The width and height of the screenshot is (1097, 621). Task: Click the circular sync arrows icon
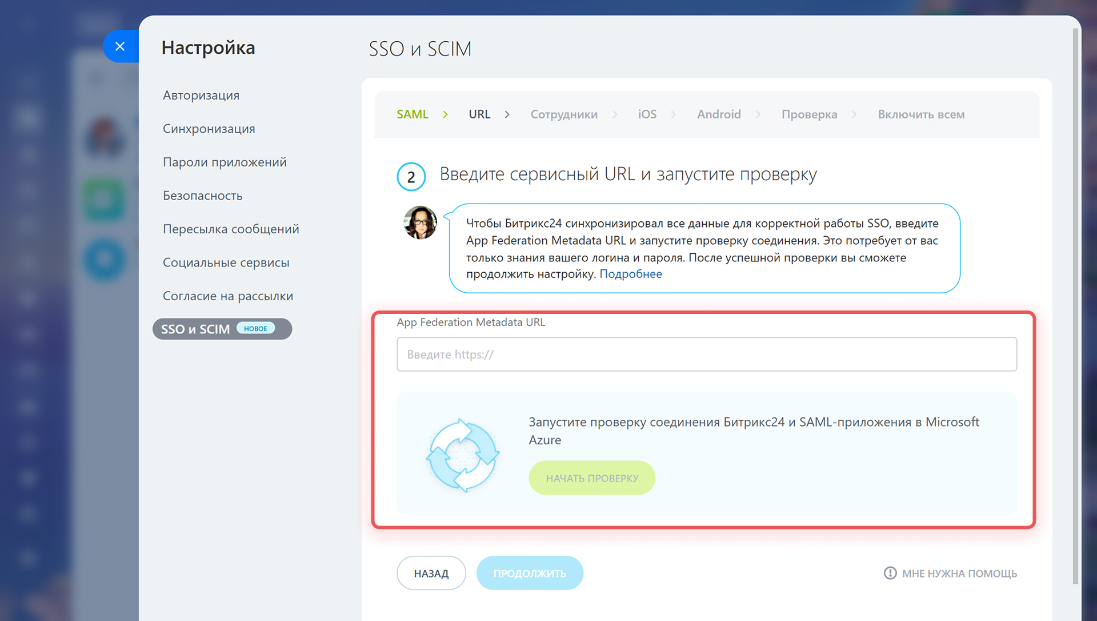pyautogui.click(x=463, y=456)
